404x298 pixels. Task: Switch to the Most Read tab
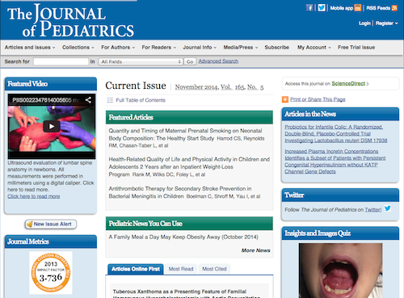[181, 269]
